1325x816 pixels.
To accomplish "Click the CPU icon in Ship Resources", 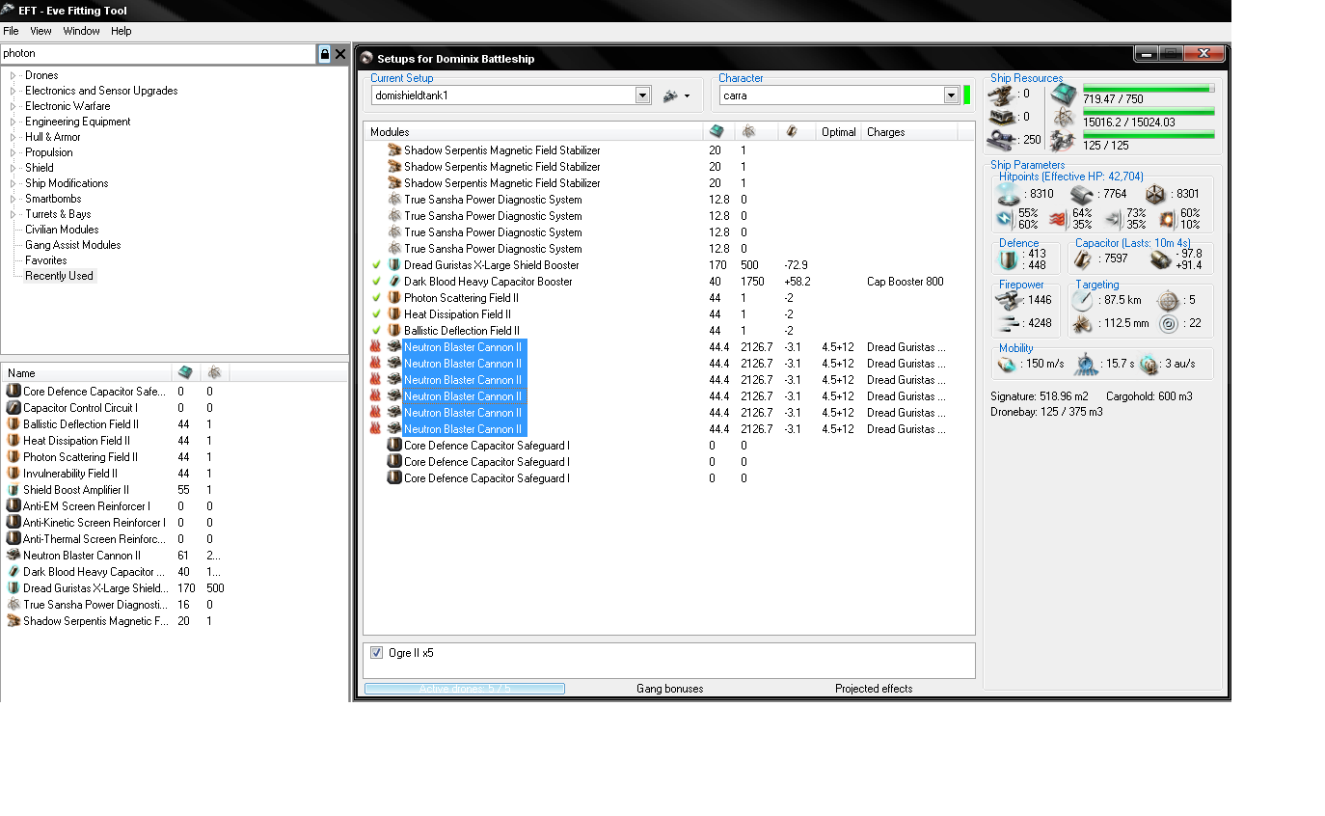I will coord(1064,94).
